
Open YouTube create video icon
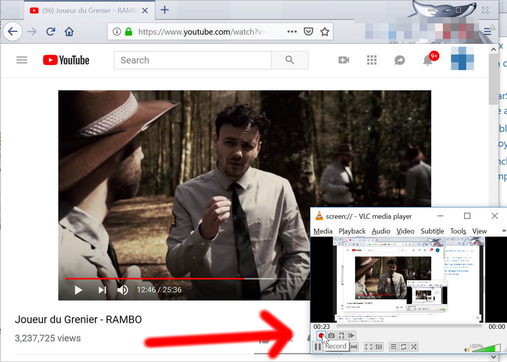(x=344, y=60)
